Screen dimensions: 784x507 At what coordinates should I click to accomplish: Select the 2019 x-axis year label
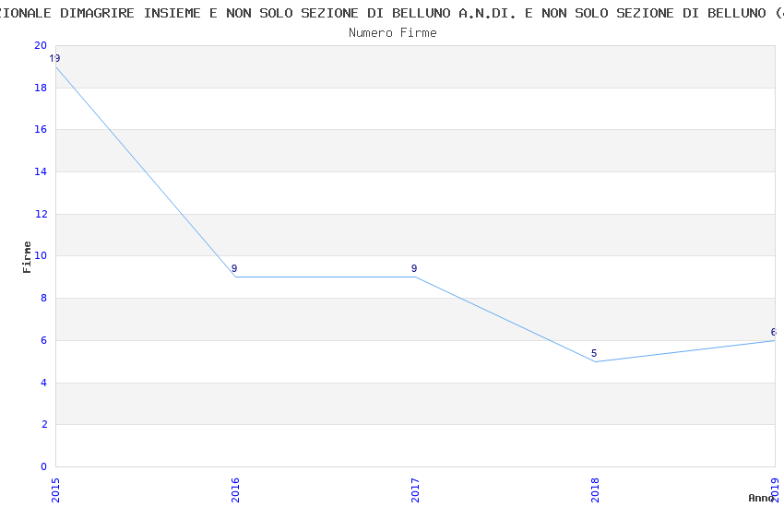775,489
